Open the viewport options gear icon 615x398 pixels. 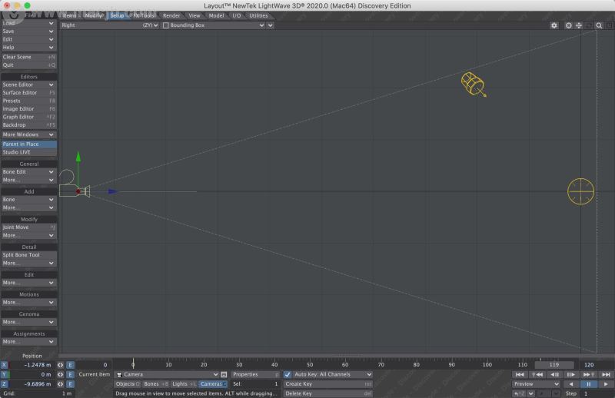553,25
